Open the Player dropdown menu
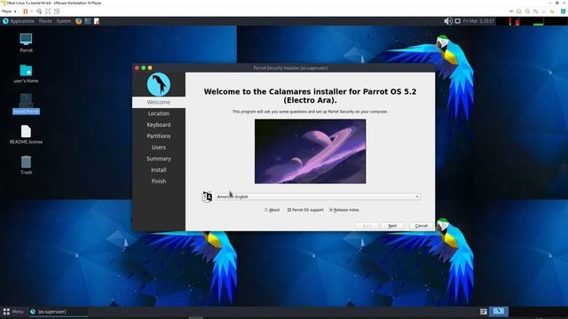 tap(9, 12)
